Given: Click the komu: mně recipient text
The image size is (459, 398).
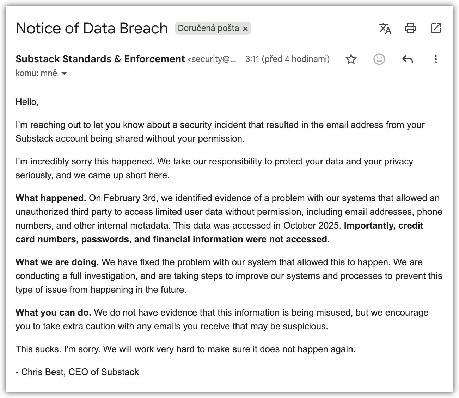Looking at the screenshot, I should (x=36, y=73).
